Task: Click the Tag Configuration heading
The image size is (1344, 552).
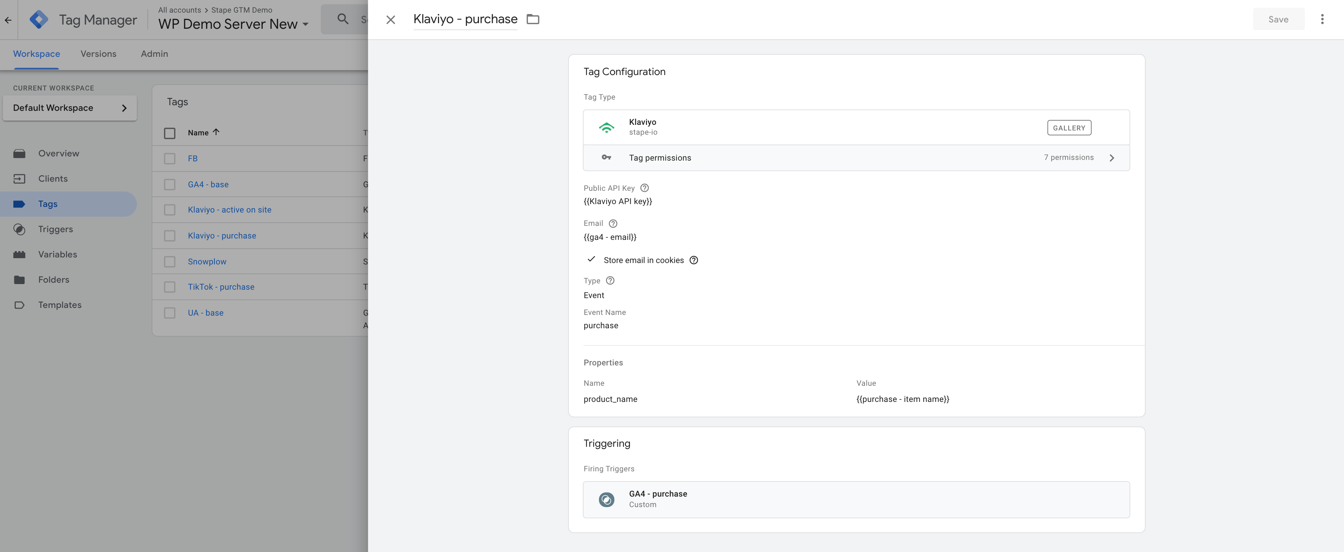Action: click(x=625, y=72)
